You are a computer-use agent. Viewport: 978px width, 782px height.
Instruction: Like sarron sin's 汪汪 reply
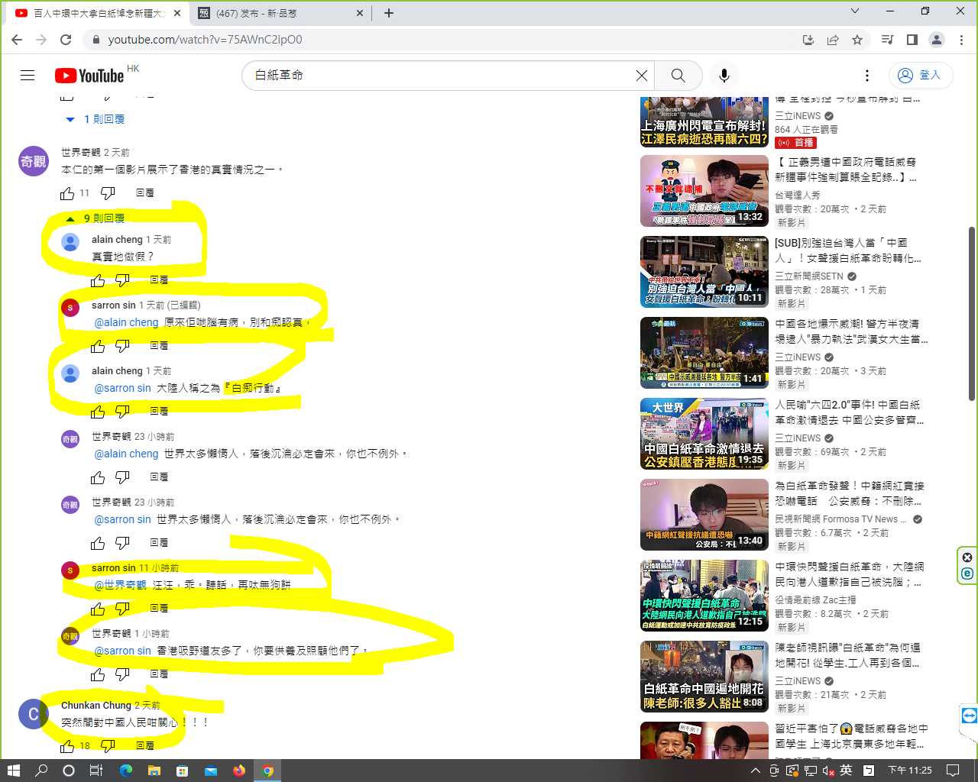[98, 609]
